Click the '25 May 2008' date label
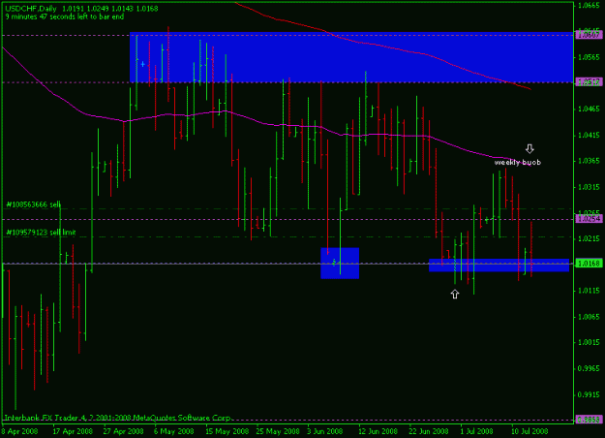Viewport: 605px width, 438px height. 278,431
